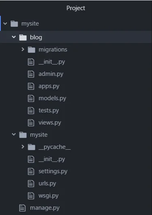Collapse the inner mysite folder chevron
Image resolution: width=152 pixels, height=215 pixels.
click(x=14, y=134)
